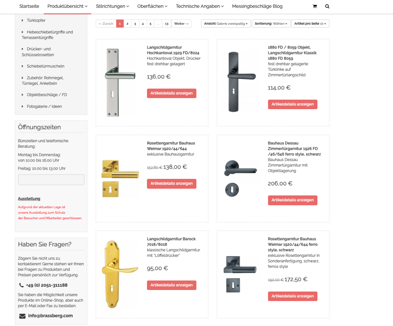
Task: Show details for Langschildgarnitur Barock 7018/8018
Action: coord(172,285)
